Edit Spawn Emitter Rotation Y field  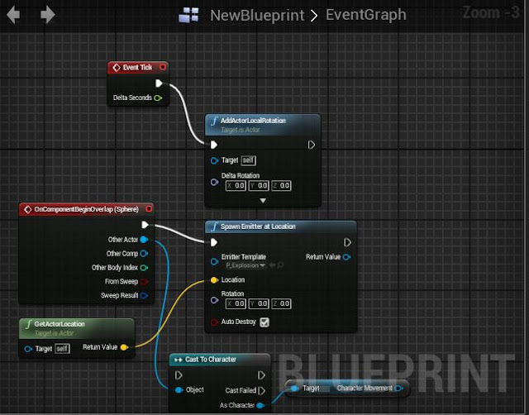[x=259, y=303]
